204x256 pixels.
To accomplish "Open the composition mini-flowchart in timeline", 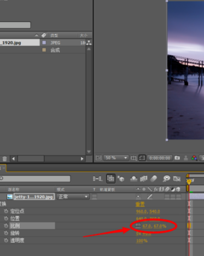I will tap(97, 179).
